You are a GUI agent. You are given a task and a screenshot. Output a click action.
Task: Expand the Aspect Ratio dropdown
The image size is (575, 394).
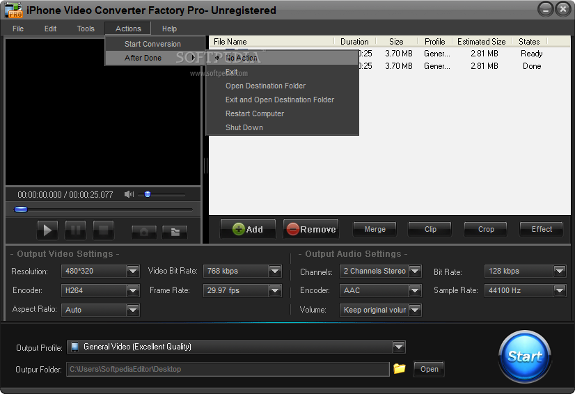coord(133,310)
